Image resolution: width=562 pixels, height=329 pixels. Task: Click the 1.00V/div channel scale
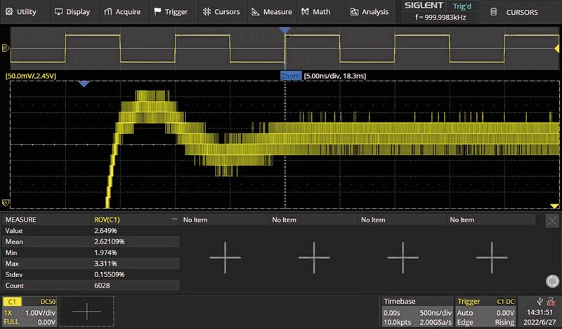(x=40, y=313)
